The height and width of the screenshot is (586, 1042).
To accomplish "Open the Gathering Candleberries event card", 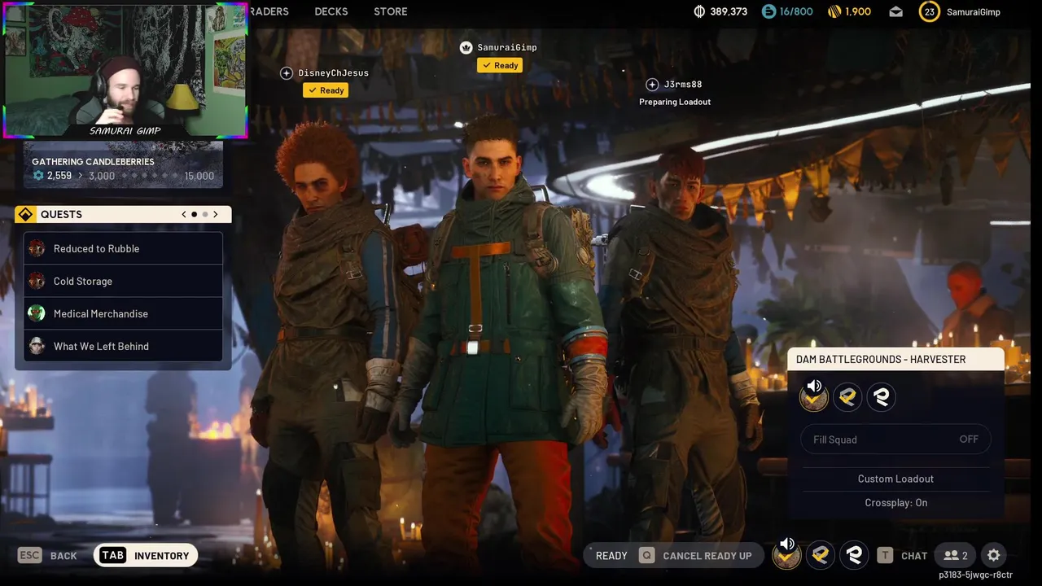I will tap(123, 164).
